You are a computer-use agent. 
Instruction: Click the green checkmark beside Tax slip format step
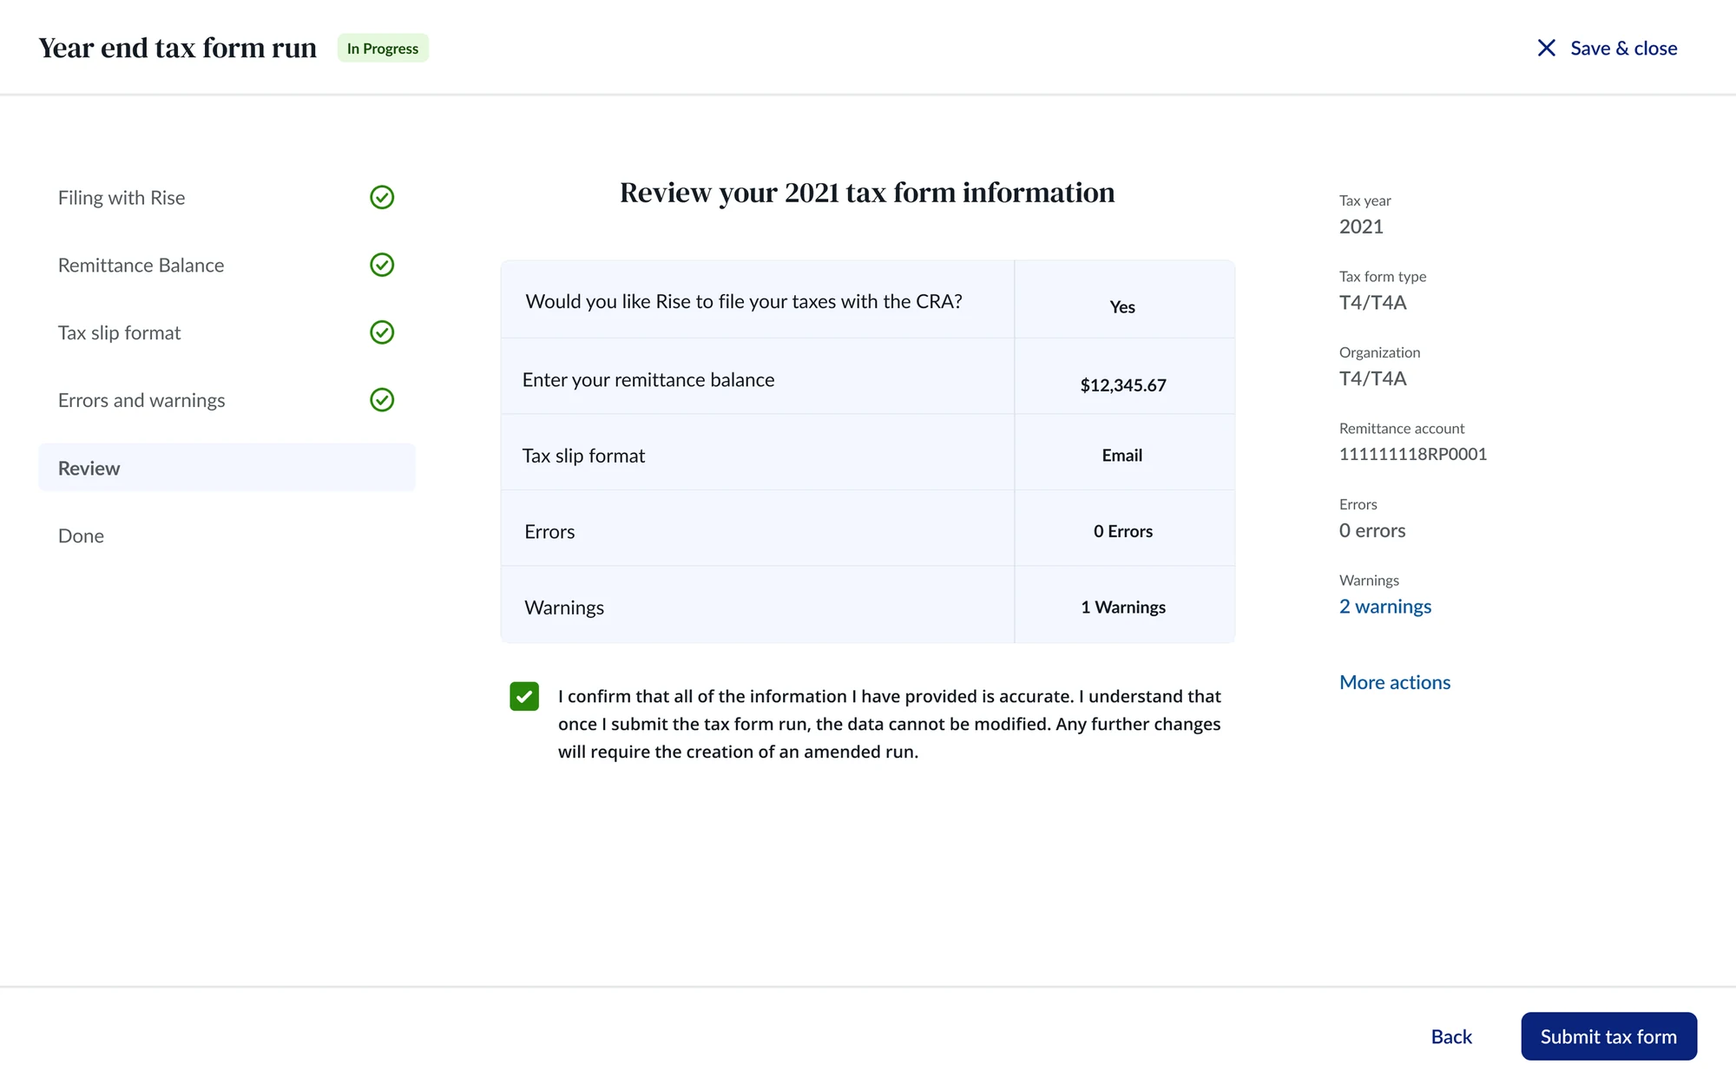click(x=382, y=332)
